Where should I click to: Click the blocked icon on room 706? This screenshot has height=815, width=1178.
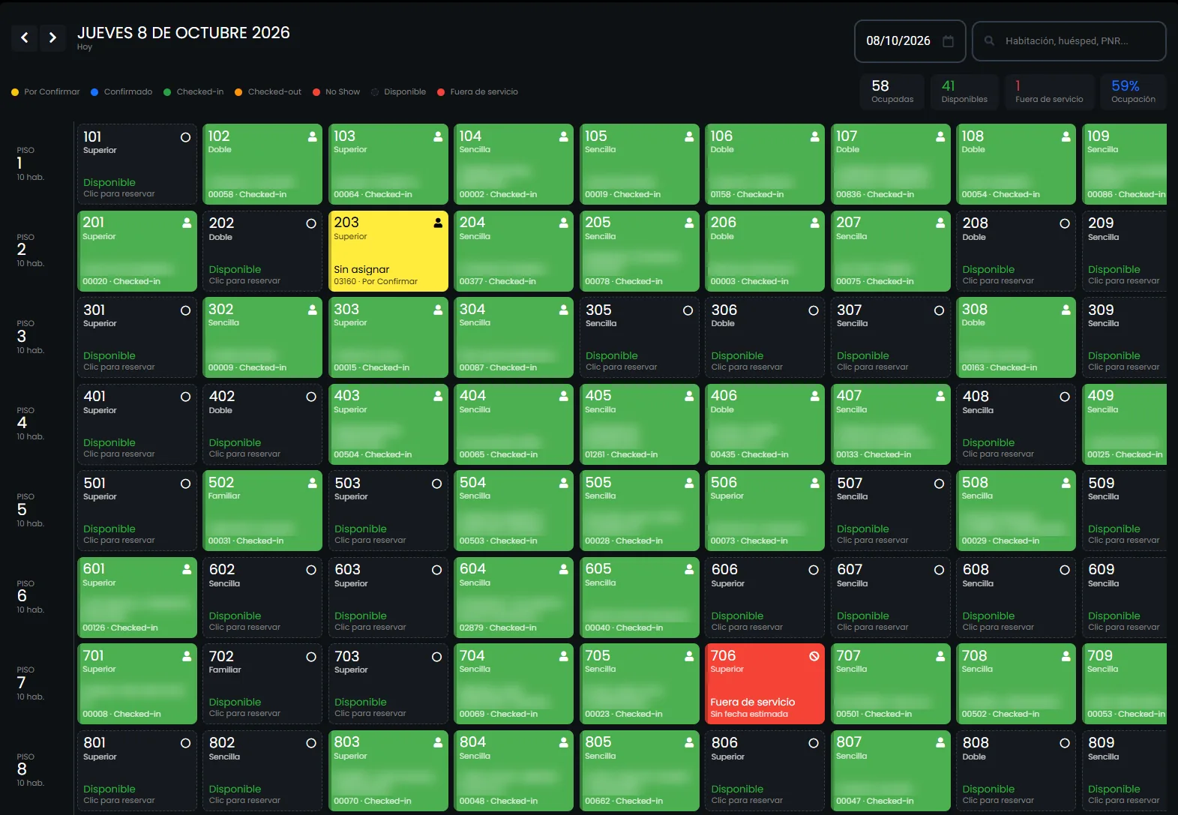coord(814,656)
